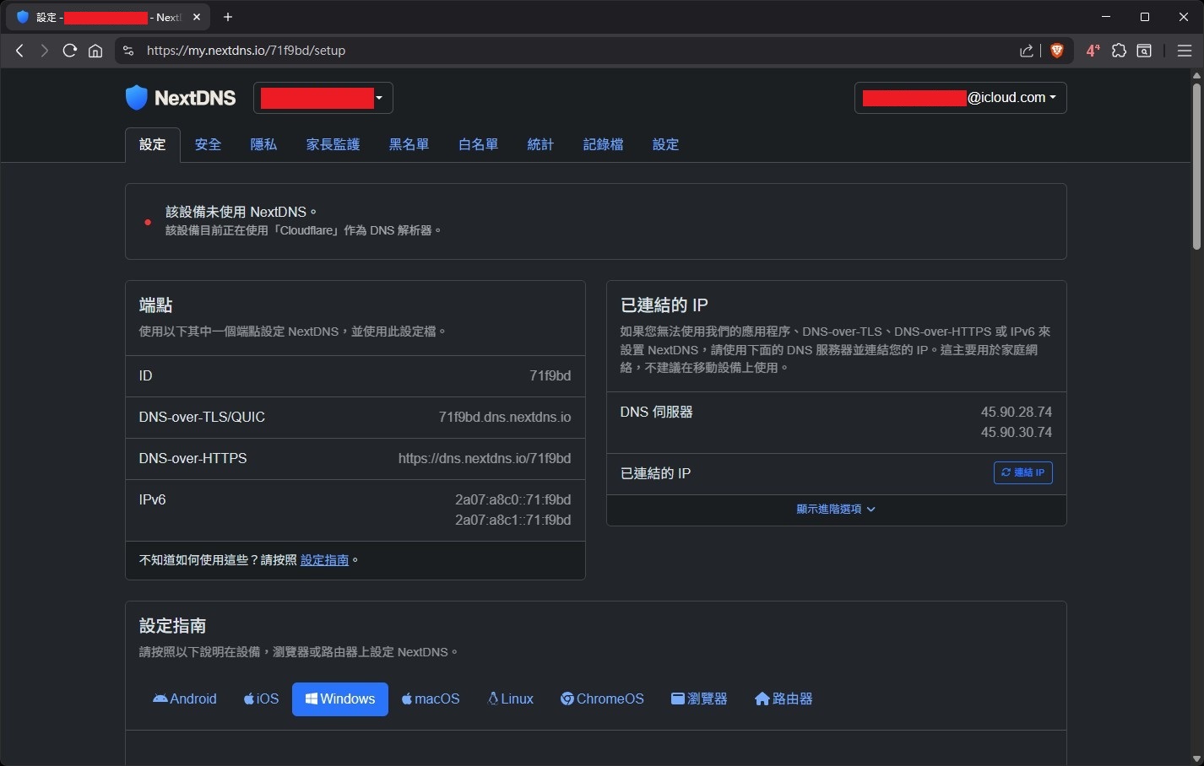Screen dimensions: 1204x766
Task: Select the Windows setup guide
Action: click(340, 699)
